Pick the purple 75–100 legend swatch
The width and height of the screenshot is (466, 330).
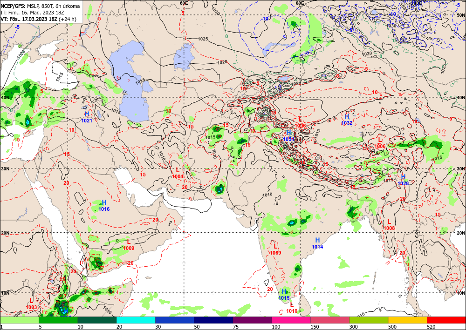252,320
